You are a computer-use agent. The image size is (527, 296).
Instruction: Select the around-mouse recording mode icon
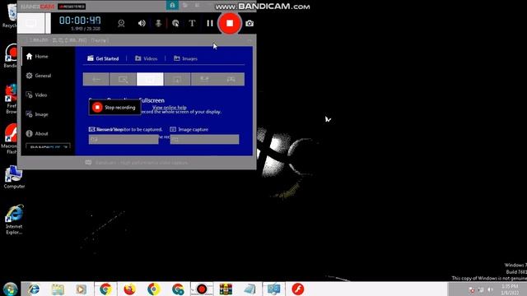click(177, 79)
